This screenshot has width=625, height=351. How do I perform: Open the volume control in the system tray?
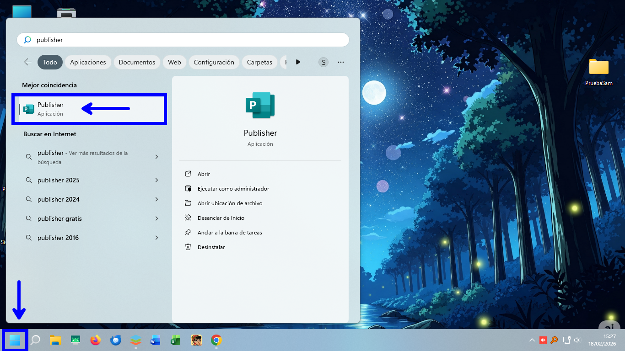pyautogui.click(x=577, y=340)
